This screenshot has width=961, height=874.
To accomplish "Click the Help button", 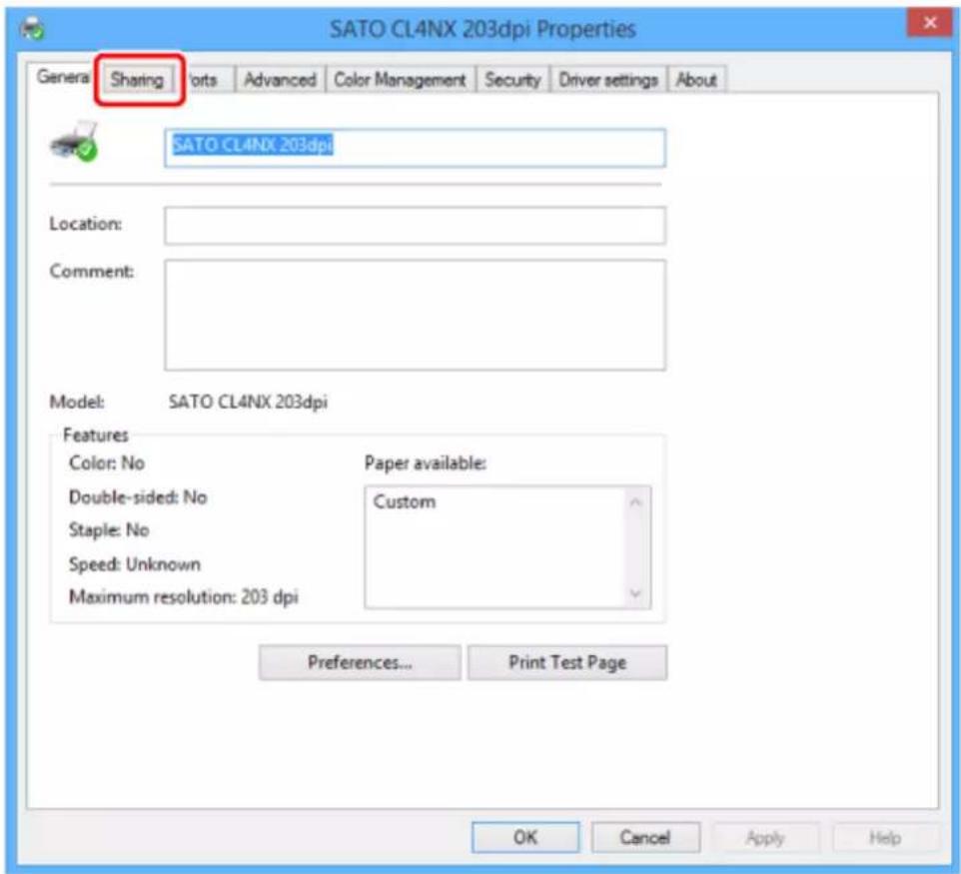I will (x=886, y=837).
